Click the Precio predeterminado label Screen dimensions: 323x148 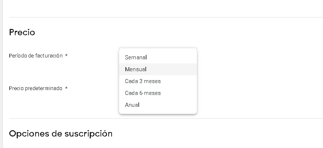pos(36,88)
